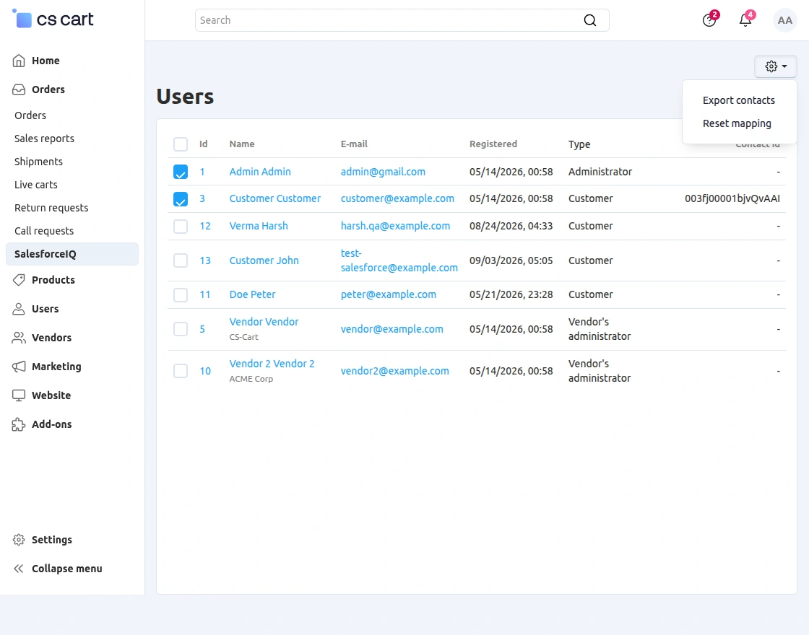The image size is (809, 635).
Task: Check the Doe Peter row checkbox
Action: [181, 295]
